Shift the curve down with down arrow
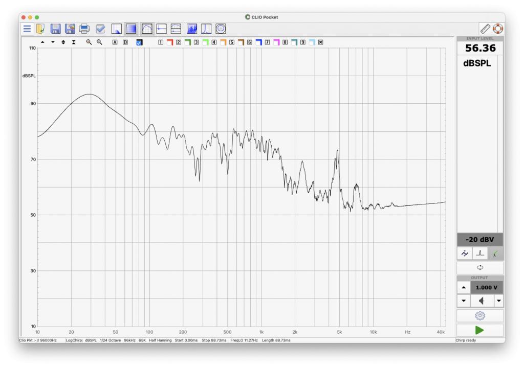524x368 pixels. click(x=53, y=42)
